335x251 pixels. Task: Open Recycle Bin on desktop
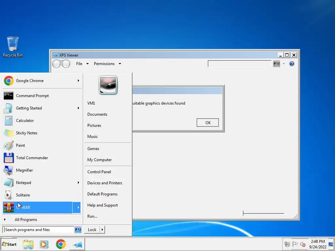(13, 47)
